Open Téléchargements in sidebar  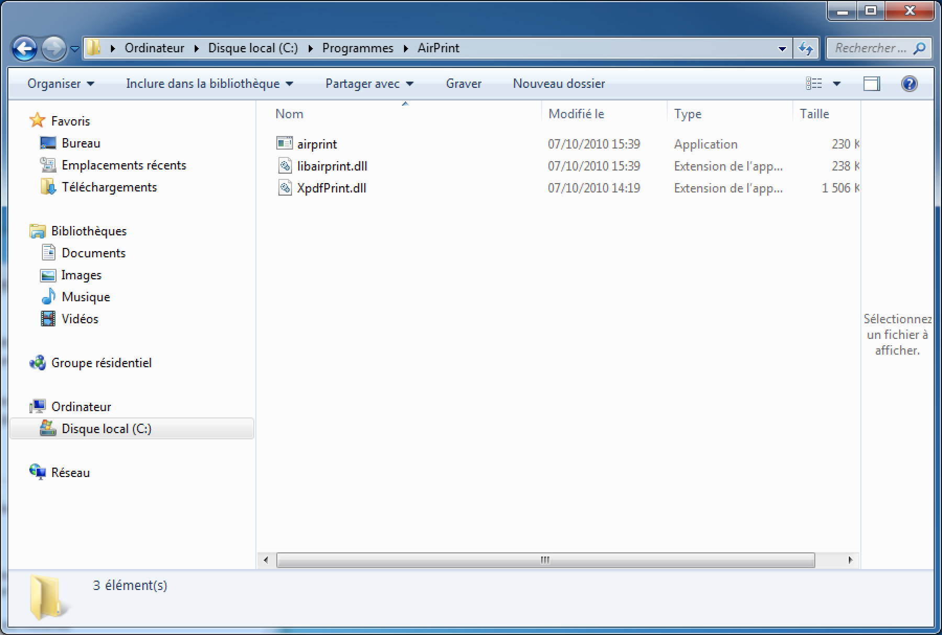coord(109,187)
